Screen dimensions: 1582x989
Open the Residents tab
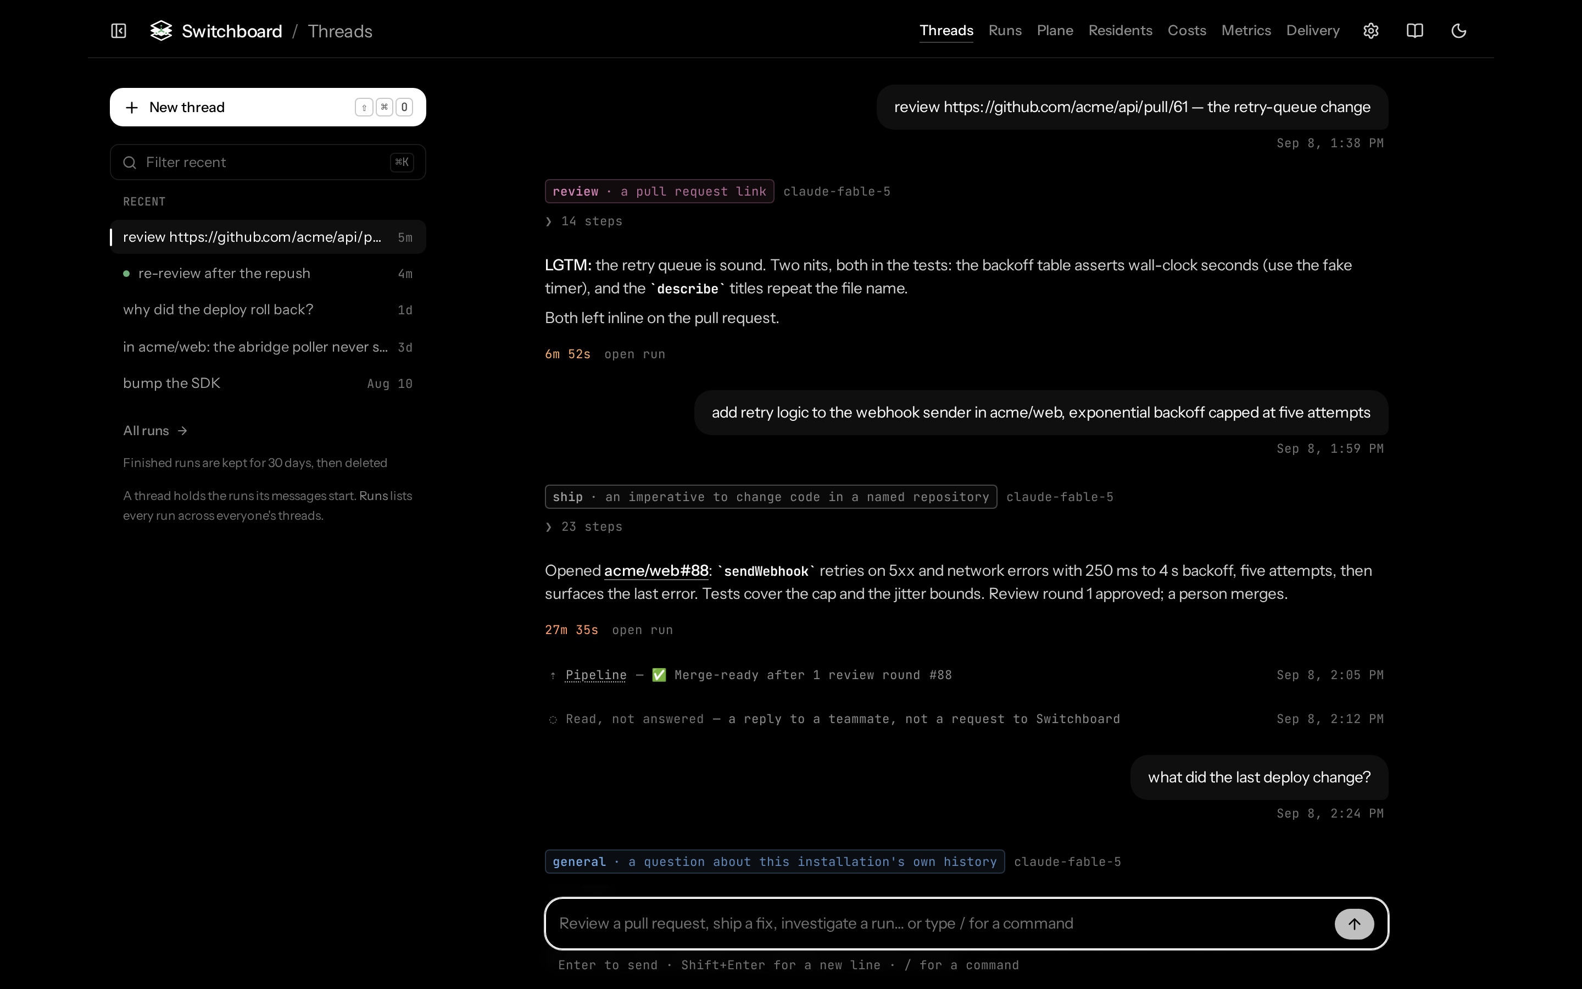click(1120, 31)
